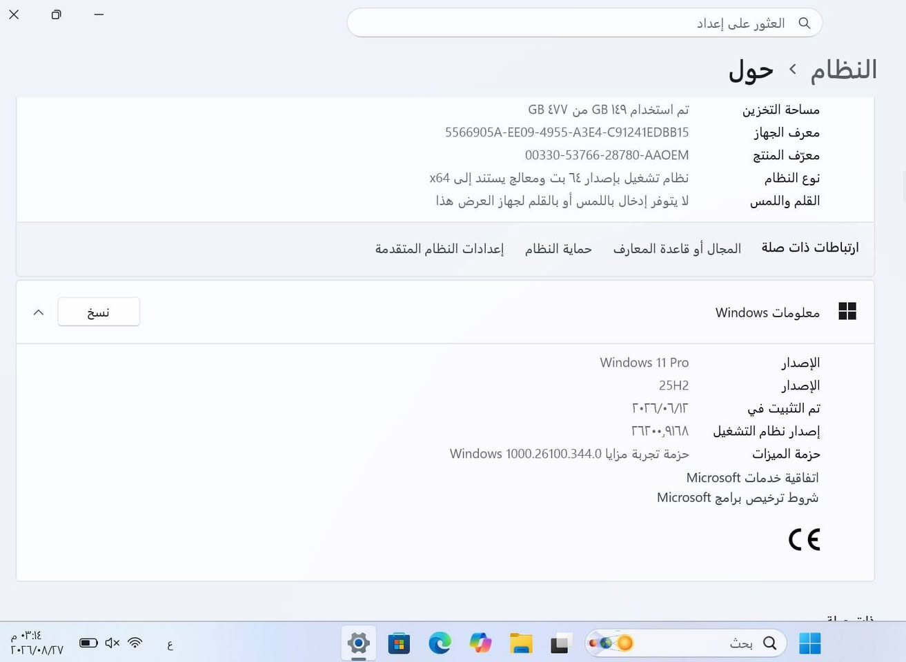
Task: Click the Settings gear taskbar icon
Action: pos(359,643)
